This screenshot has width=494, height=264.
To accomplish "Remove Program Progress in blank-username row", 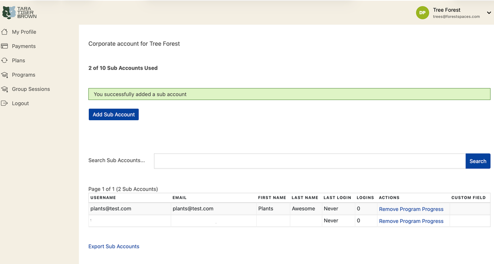I will (411, 221).
